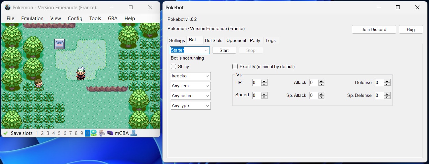This screenshot has width=429, height=164.
Task: Expand the Any item dropdown
Action: (x=191, y=86)
